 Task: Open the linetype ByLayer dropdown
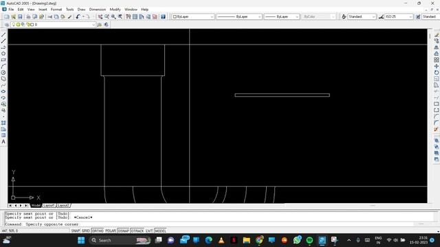point(239,16)
